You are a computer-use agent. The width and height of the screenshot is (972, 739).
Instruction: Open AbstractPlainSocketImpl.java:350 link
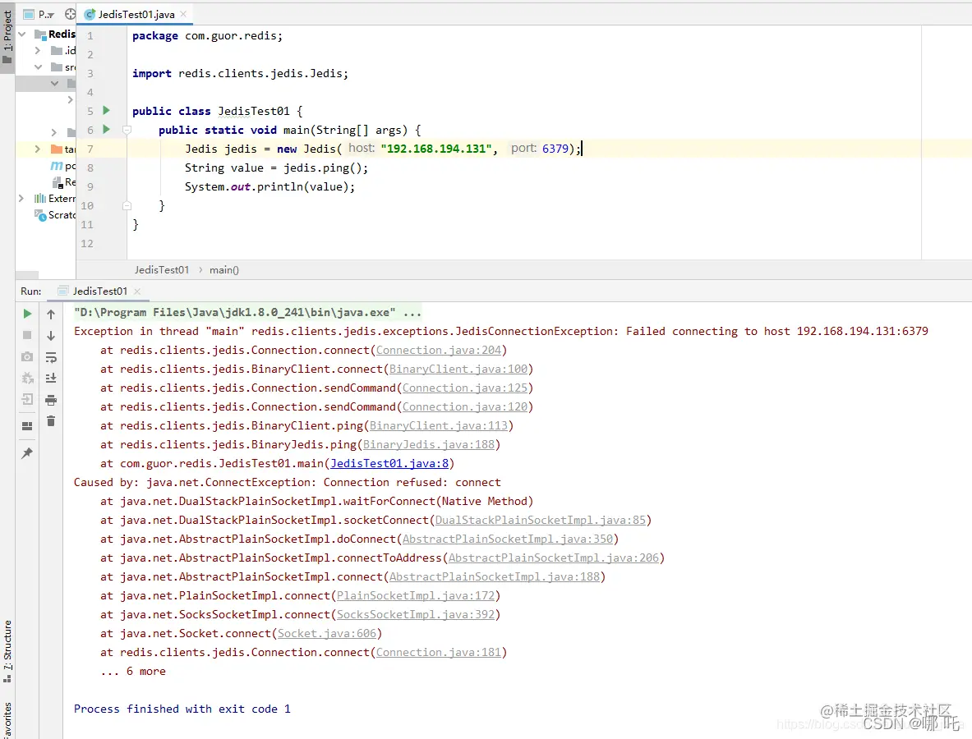point(508,539)
